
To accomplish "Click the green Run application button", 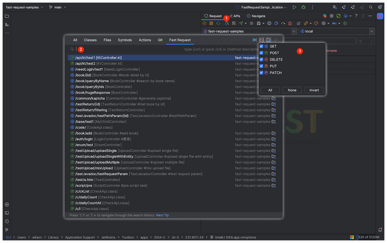I will [294, 7].
